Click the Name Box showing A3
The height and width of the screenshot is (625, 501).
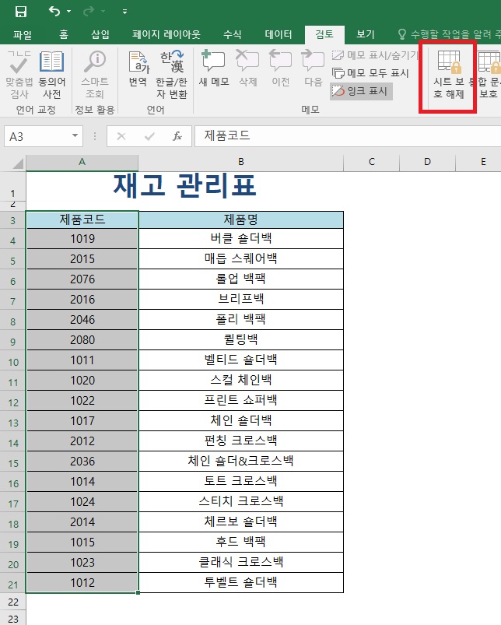pyautogui.click(x=37, y=137)
